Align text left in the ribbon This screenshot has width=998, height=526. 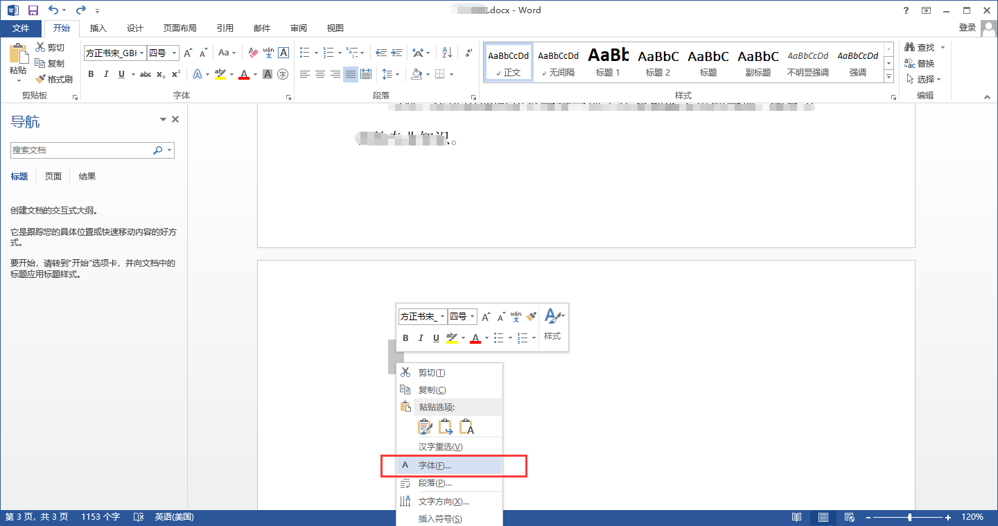[304, 74]
